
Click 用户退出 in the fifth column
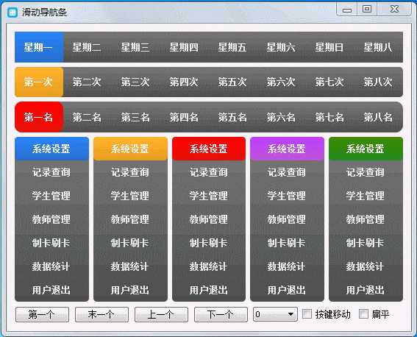point(366,290)
